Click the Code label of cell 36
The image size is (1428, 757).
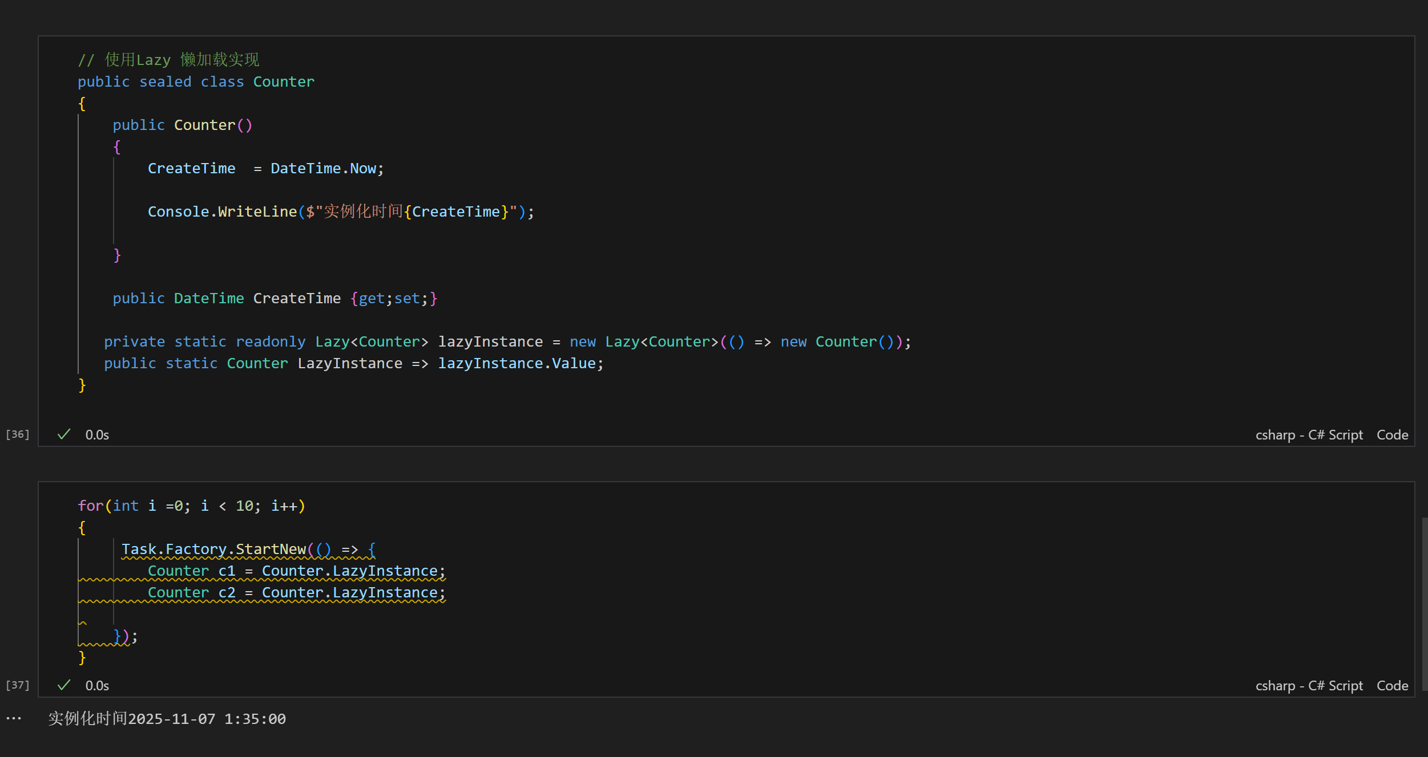(x=1391, y=435)
